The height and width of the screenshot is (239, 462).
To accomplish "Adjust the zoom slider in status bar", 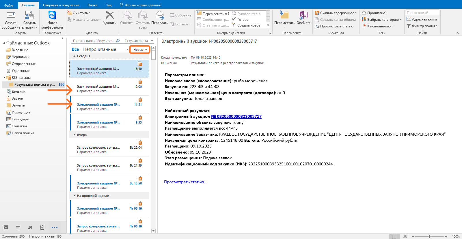I will tap(429, 236).
